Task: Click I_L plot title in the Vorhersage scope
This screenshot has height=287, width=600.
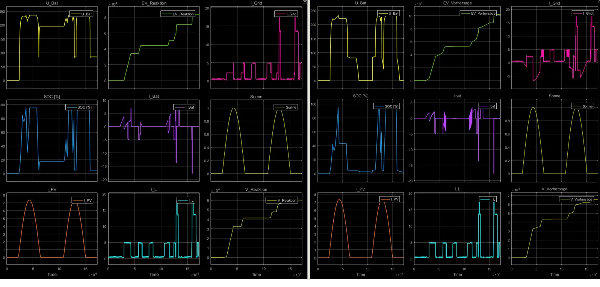Action: click(457, 189)
